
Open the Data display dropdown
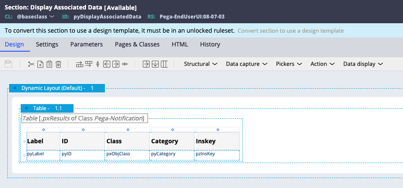pos(363,64)
